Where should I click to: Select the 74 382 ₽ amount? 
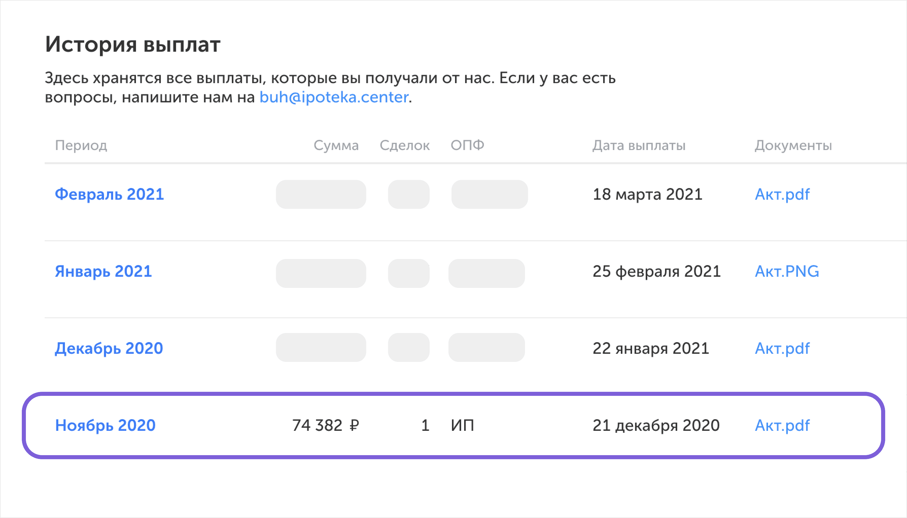click(325, 425)
